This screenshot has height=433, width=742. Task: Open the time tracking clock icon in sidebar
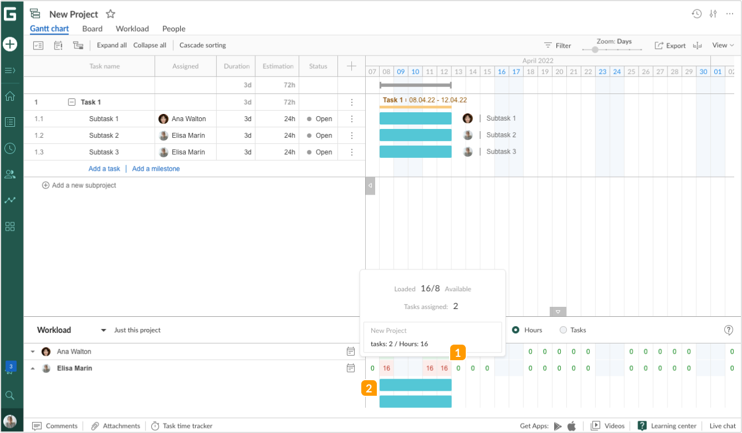(10, 148)
